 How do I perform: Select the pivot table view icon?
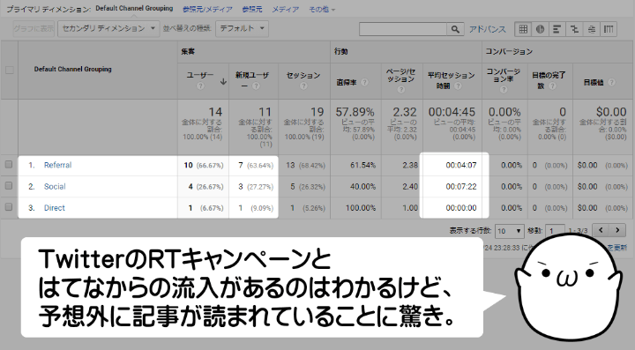click(609, 29)
